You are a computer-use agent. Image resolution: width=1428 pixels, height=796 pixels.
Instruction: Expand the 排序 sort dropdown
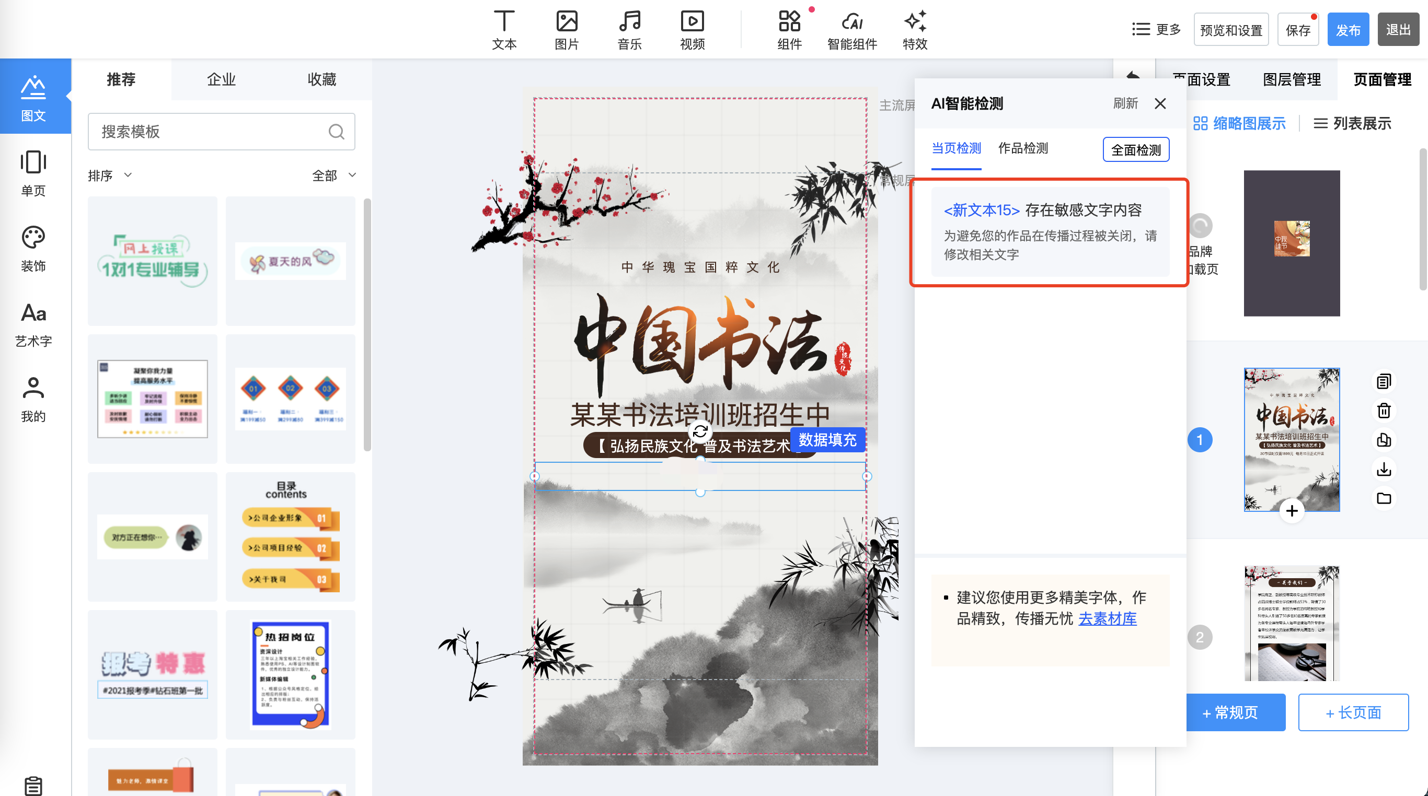[x=110, y=175]
